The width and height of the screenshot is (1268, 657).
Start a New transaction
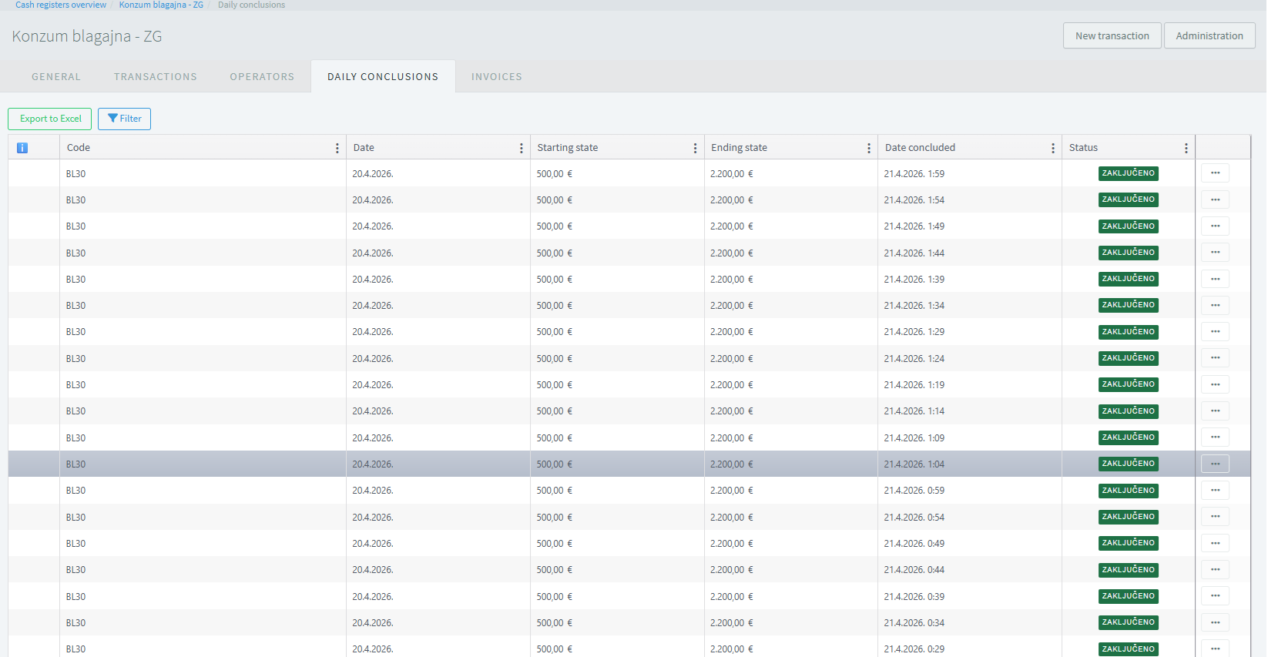1112,36
